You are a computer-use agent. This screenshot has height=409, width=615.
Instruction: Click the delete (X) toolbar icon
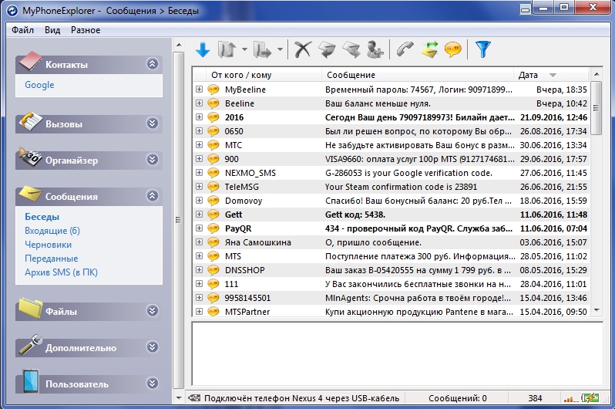tap(303, 49)
